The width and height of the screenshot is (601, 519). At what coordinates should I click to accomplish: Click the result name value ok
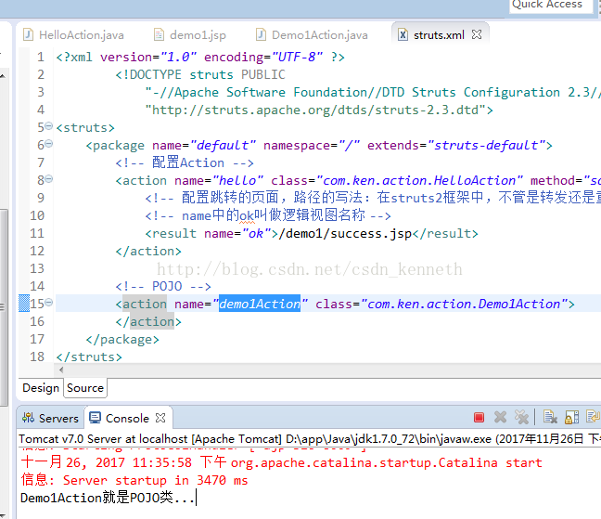click(257, 233)
